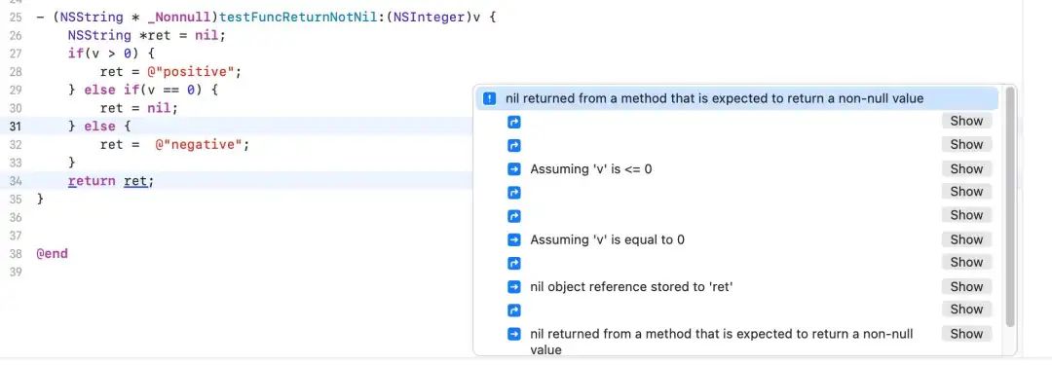1052x365 pixels.
Task: Click the topmost Show button in the list
Action: [x=966, y=121]
